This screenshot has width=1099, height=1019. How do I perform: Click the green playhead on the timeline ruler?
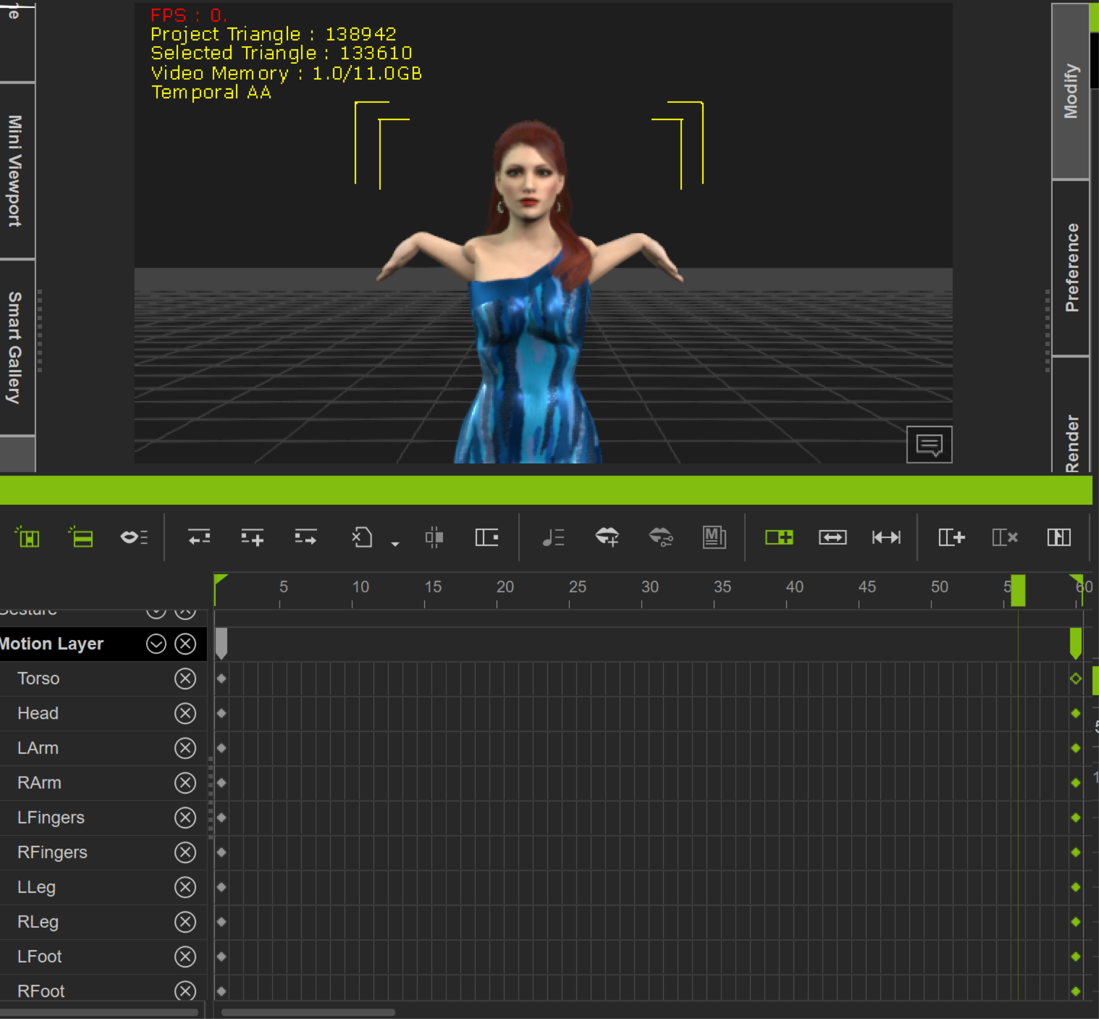[x=1018, y=590]
